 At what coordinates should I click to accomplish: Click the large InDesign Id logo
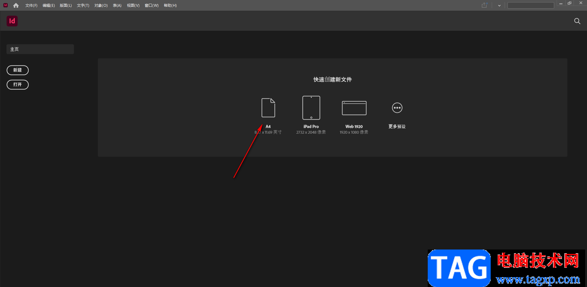[12, 21]
